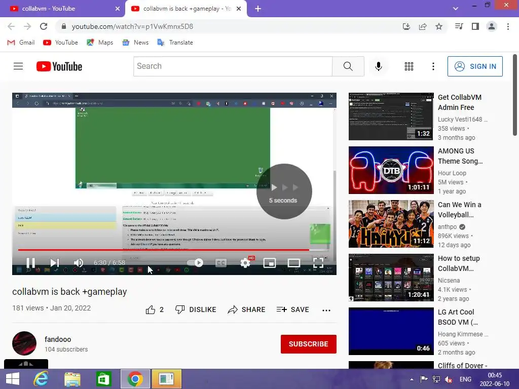The image size is (519, 389).
Task: Skip to the next video
Action: 55,263
